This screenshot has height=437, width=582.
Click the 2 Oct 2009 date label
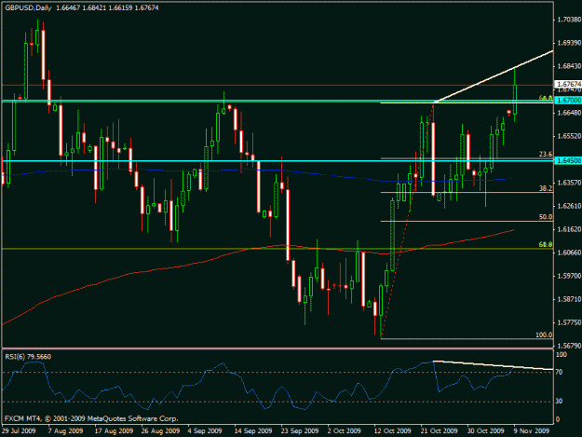344,430
